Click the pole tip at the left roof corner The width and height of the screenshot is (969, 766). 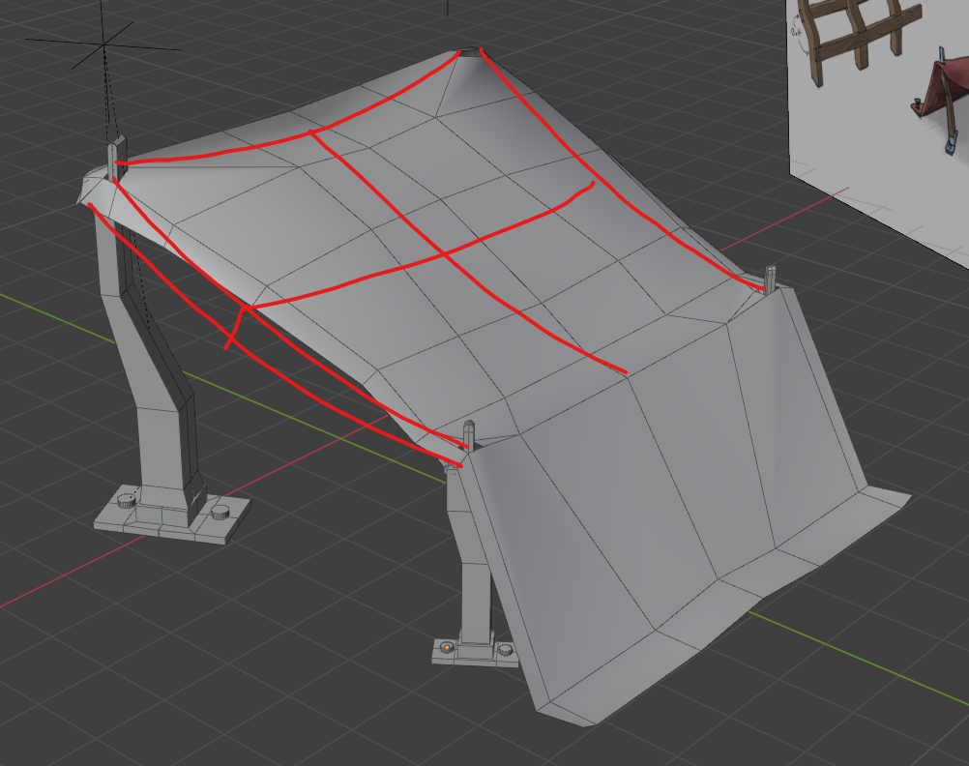(x=118, y=153)
